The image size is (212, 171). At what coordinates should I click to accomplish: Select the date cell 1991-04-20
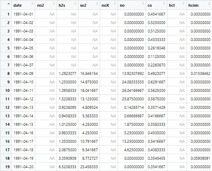(x=23, y=166)
